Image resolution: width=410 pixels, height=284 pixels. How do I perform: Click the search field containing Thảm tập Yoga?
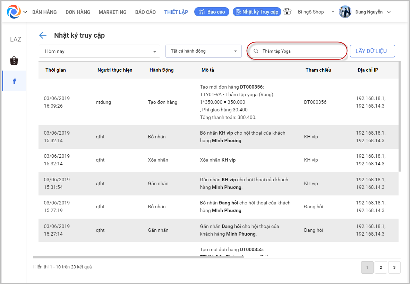(302, 51)
